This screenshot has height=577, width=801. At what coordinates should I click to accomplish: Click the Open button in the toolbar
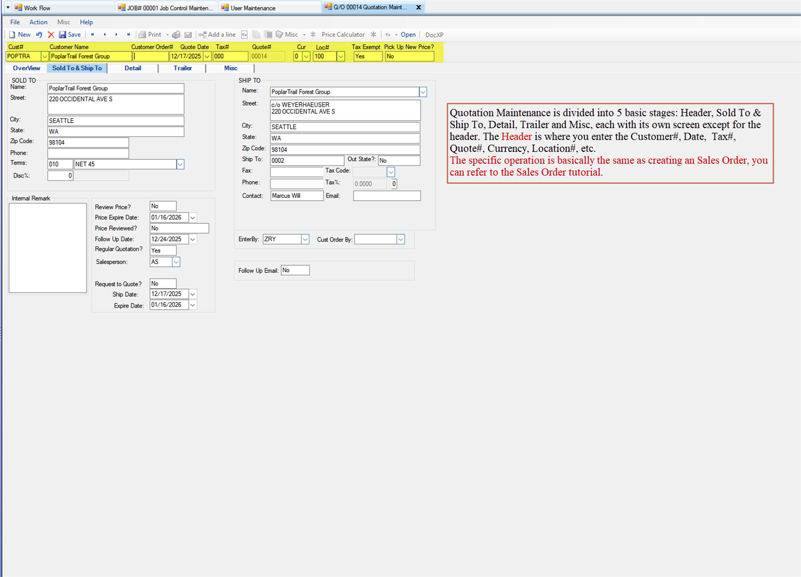(x=408, y=34)
